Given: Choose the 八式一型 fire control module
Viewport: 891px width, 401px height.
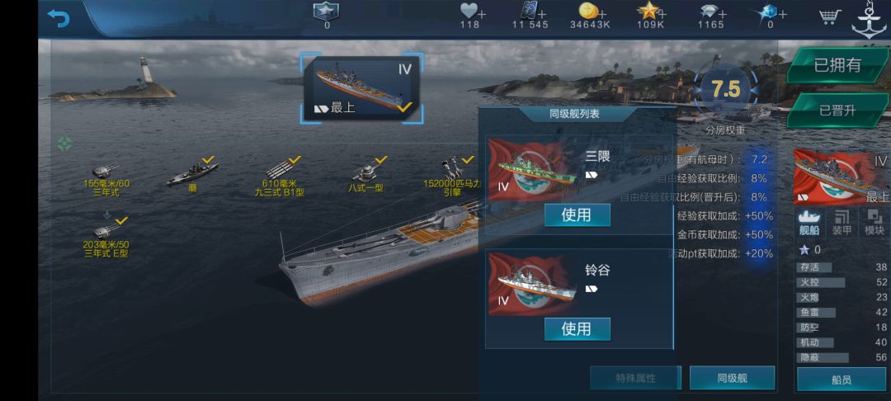Looking at the screenshot, I should (x=366, y=175).
